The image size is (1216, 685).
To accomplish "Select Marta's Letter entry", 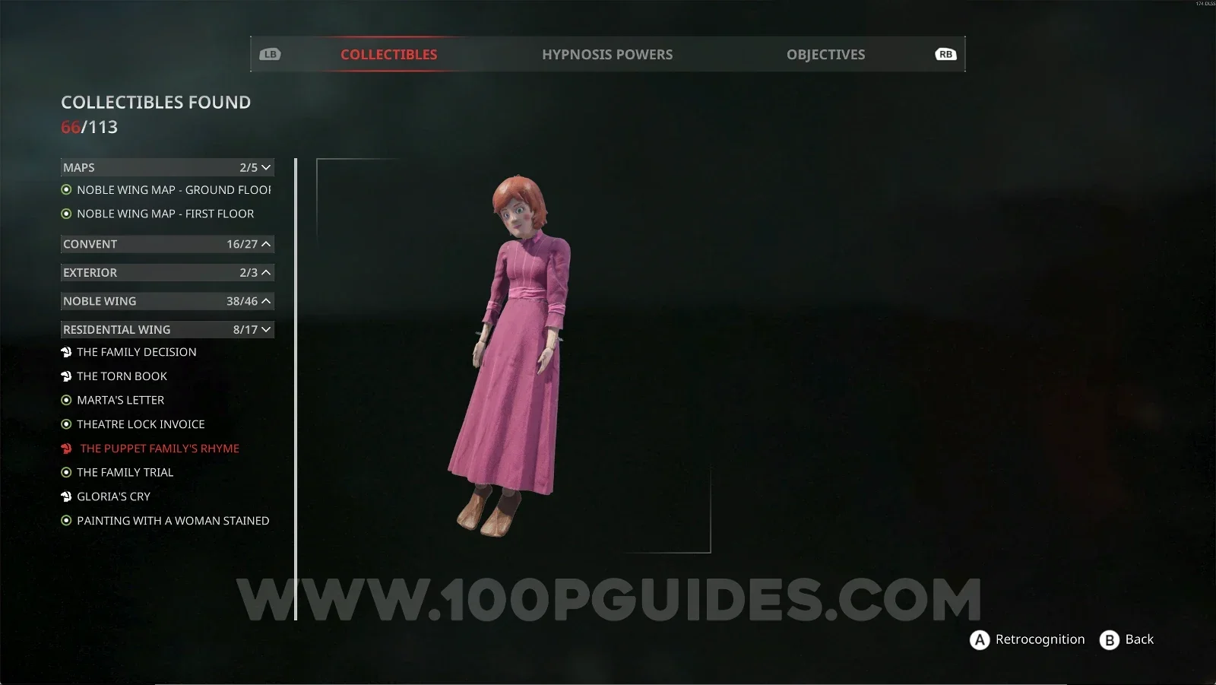I will (x=120, y=400).
